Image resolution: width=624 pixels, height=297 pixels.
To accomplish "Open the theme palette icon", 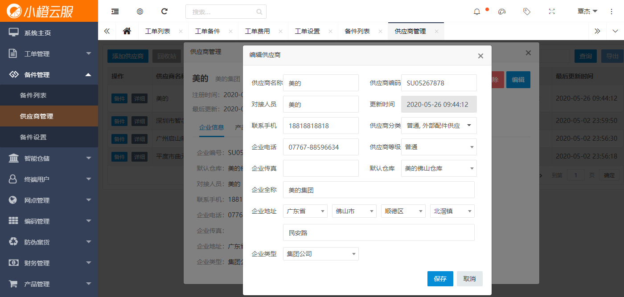I will point(502,12).
